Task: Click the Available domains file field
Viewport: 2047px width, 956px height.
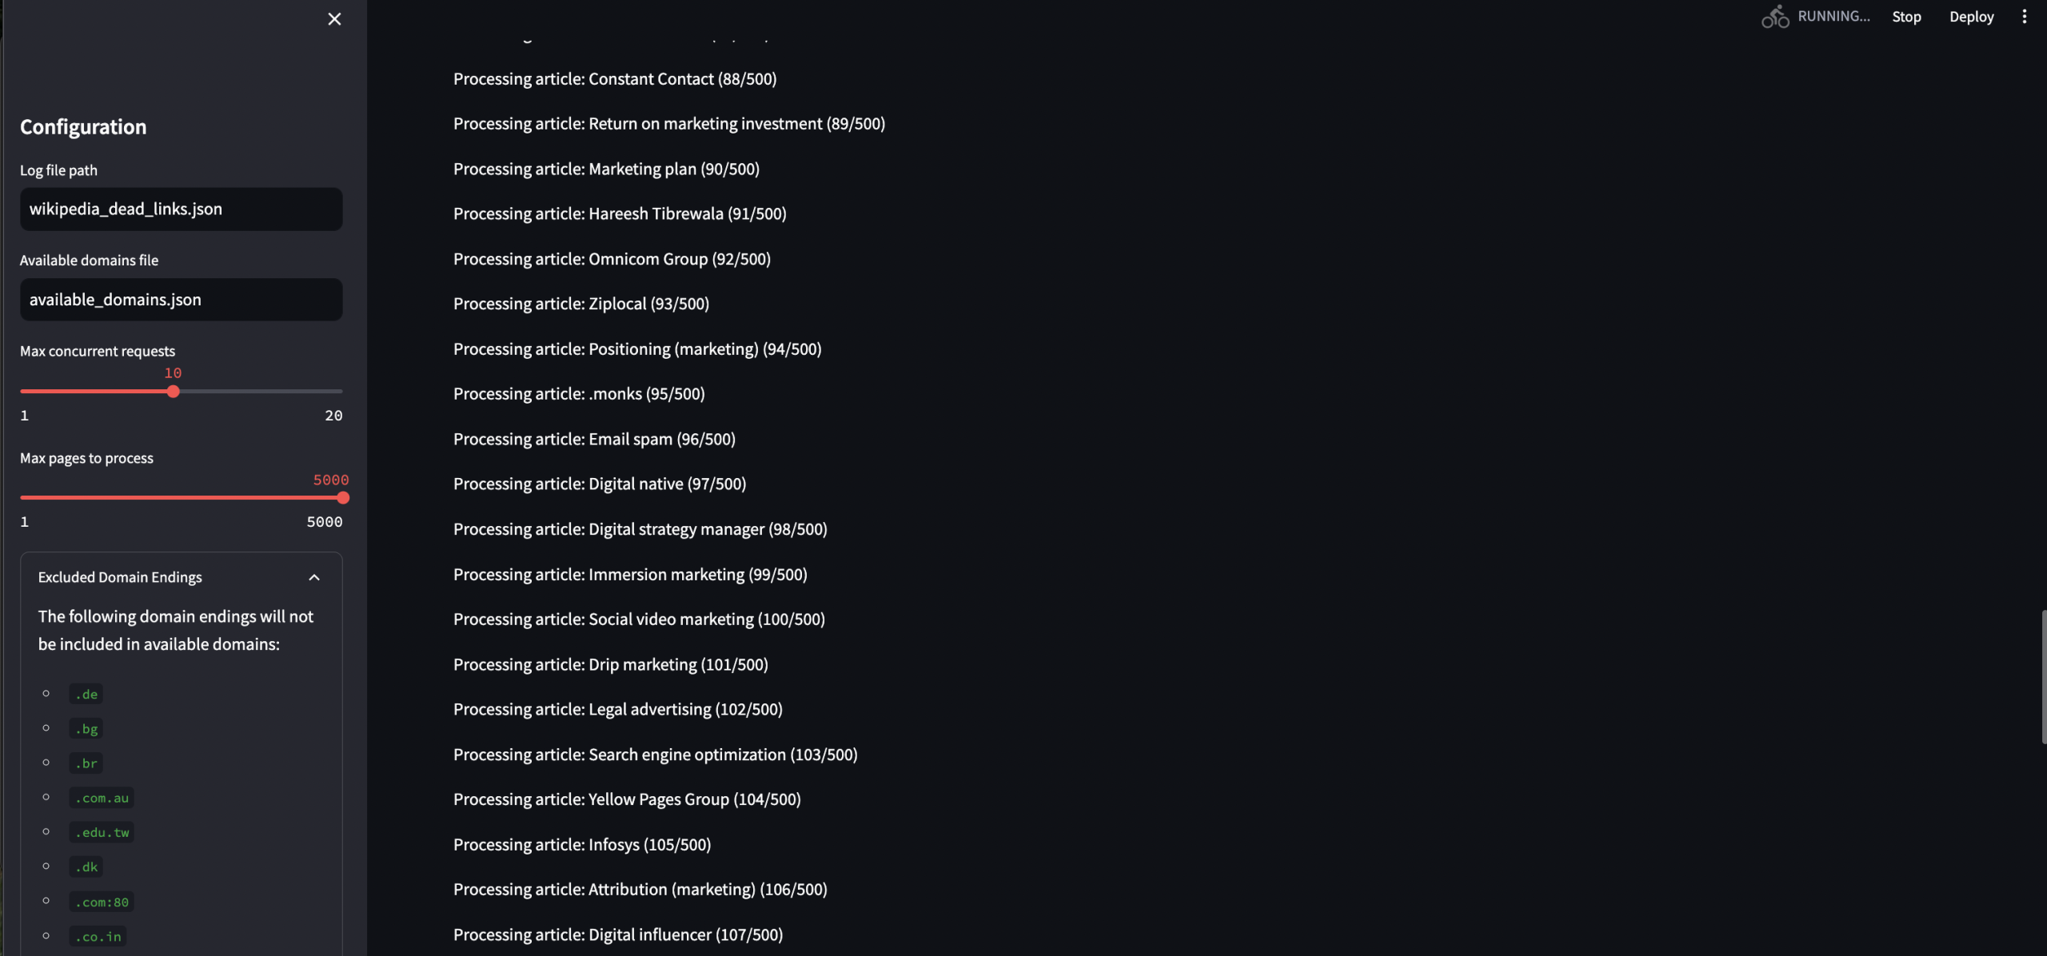Action: pos(181,300)
